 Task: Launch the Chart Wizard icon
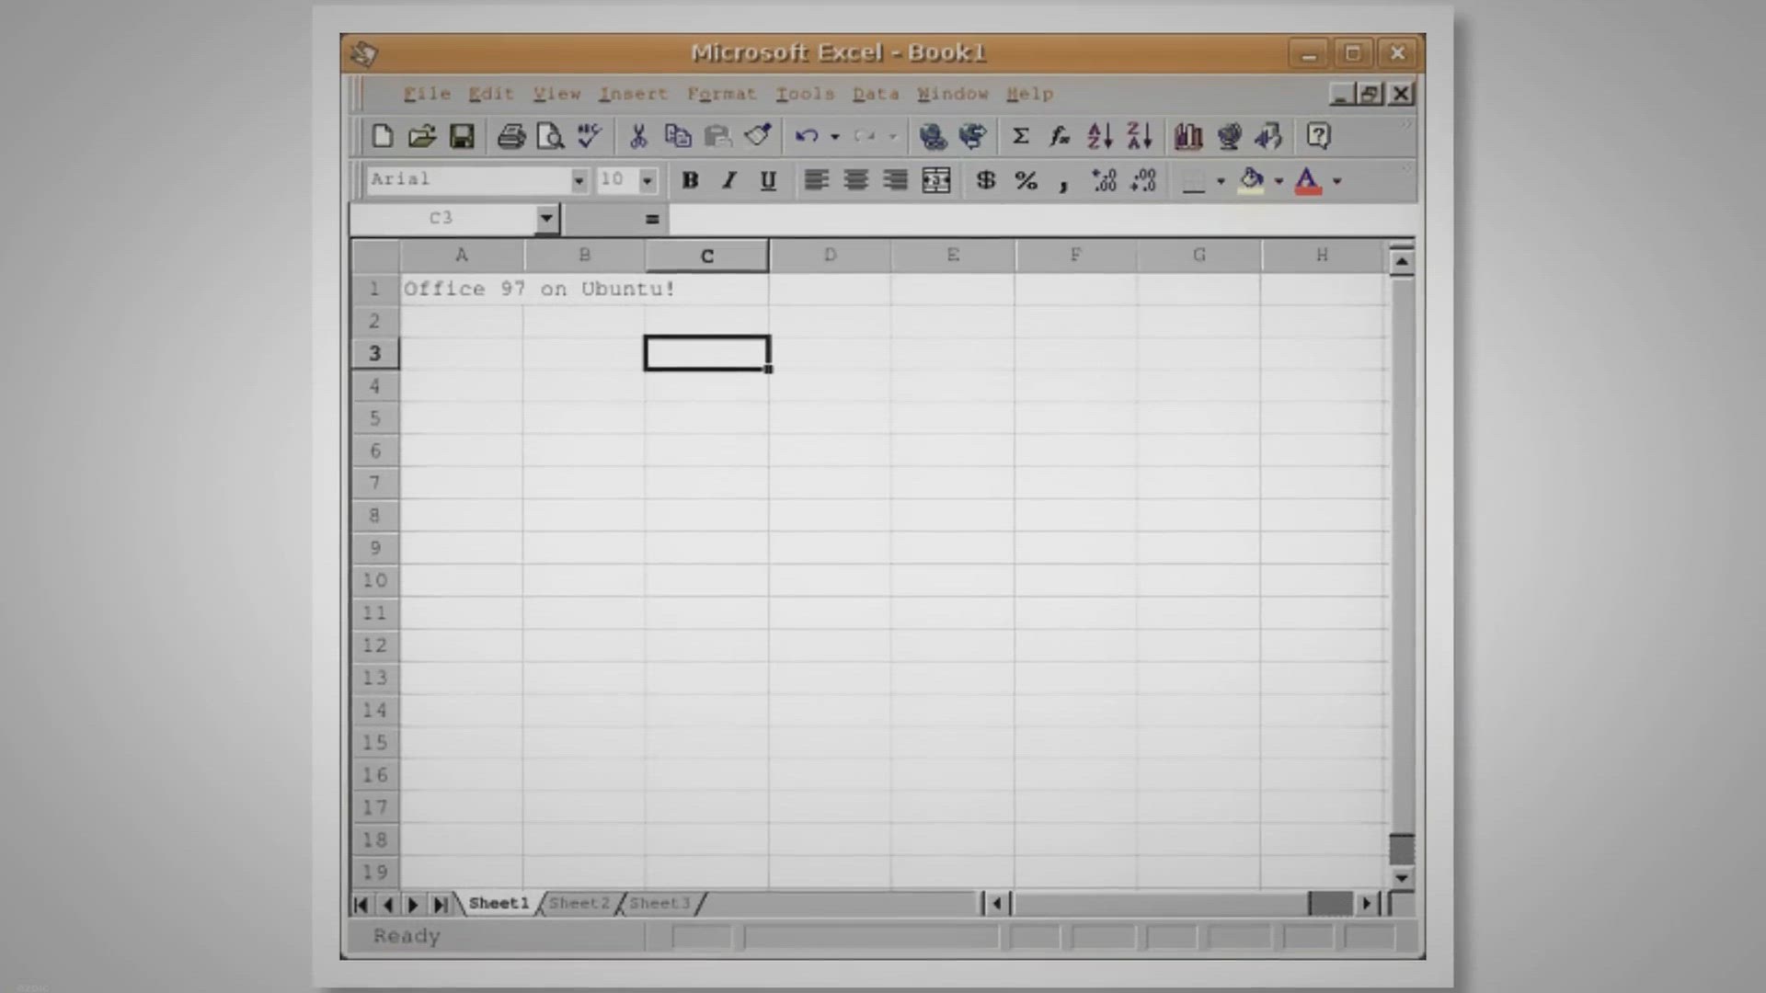tap(1188, 136)
